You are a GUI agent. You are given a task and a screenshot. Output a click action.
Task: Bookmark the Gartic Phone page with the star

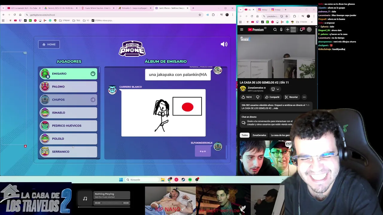pyautogui.click(x=200, y=15)
